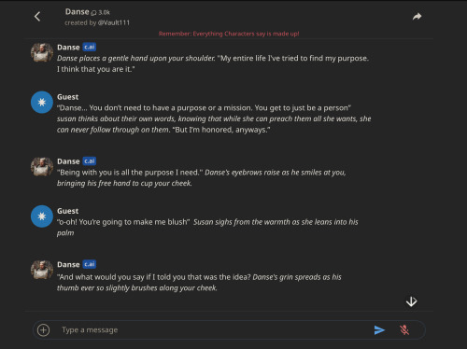This screenshot has width=467, height=349.
Task: Toggle the muted microphone icon
Action: pos(404,330)
